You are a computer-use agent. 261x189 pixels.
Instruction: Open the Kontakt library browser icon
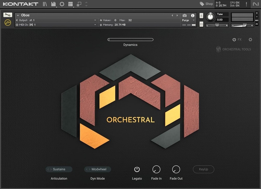(45, 4)
